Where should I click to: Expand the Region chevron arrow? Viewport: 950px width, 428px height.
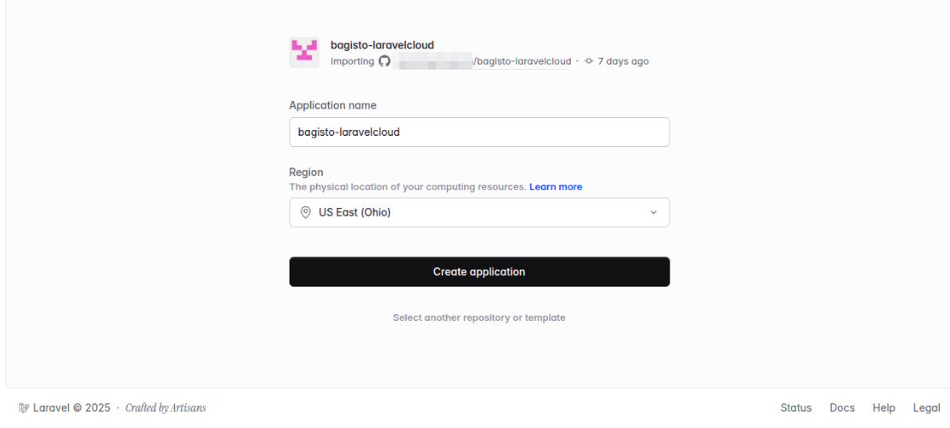tap(653, 212)
